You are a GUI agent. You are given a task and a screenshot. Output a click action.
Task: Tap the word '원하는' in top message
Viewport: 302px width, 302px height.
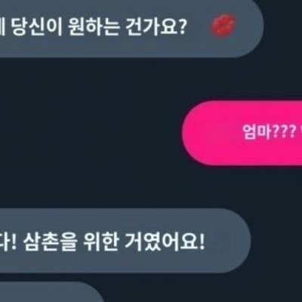click(94, 26)
